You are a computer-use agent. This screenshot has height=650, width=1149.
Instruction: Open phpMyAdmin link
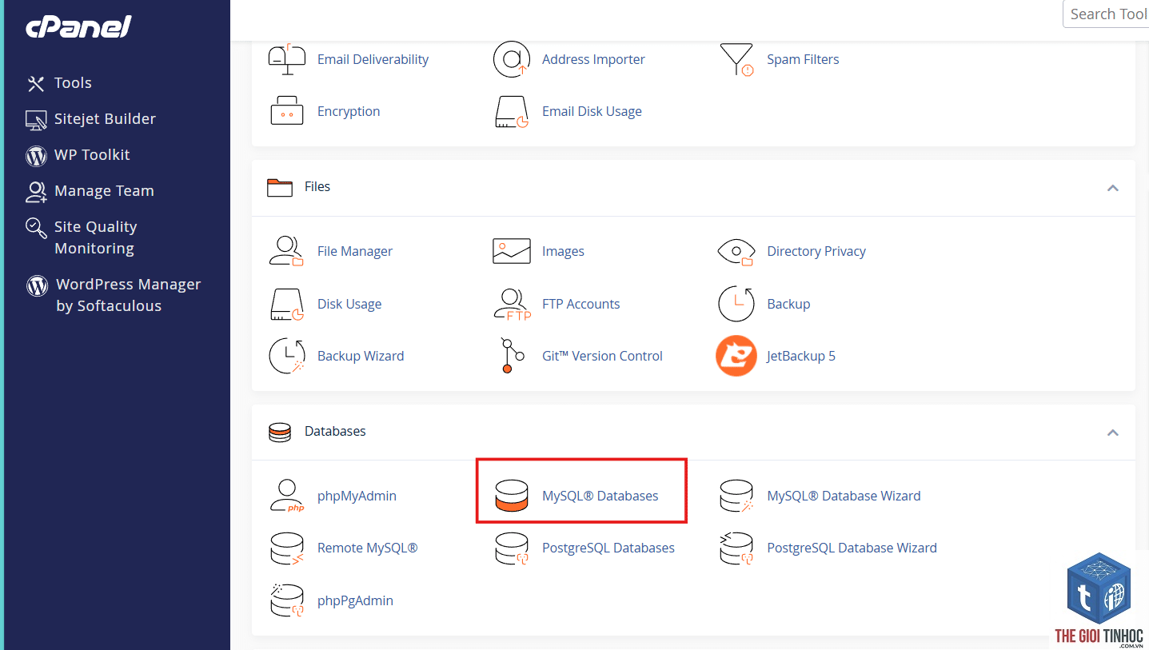[x=357, y=496]
